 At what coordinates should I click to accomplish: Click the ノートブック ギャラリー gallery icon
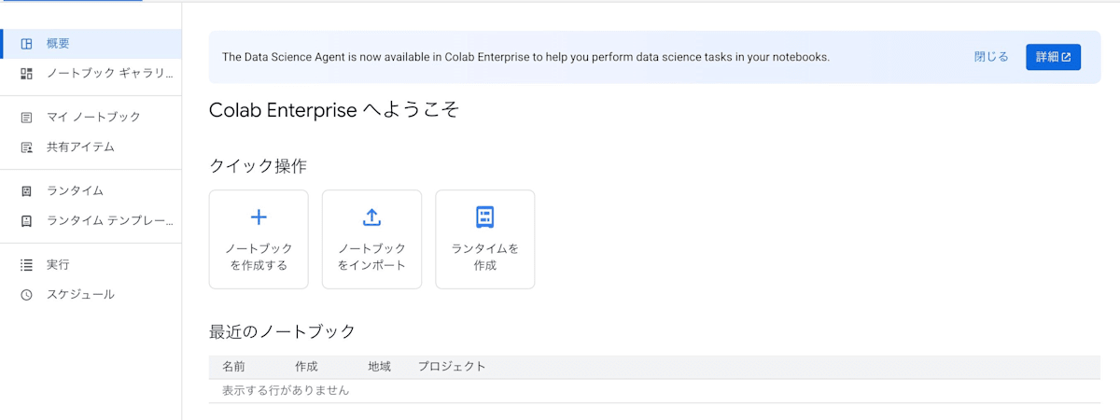[27, 73]
